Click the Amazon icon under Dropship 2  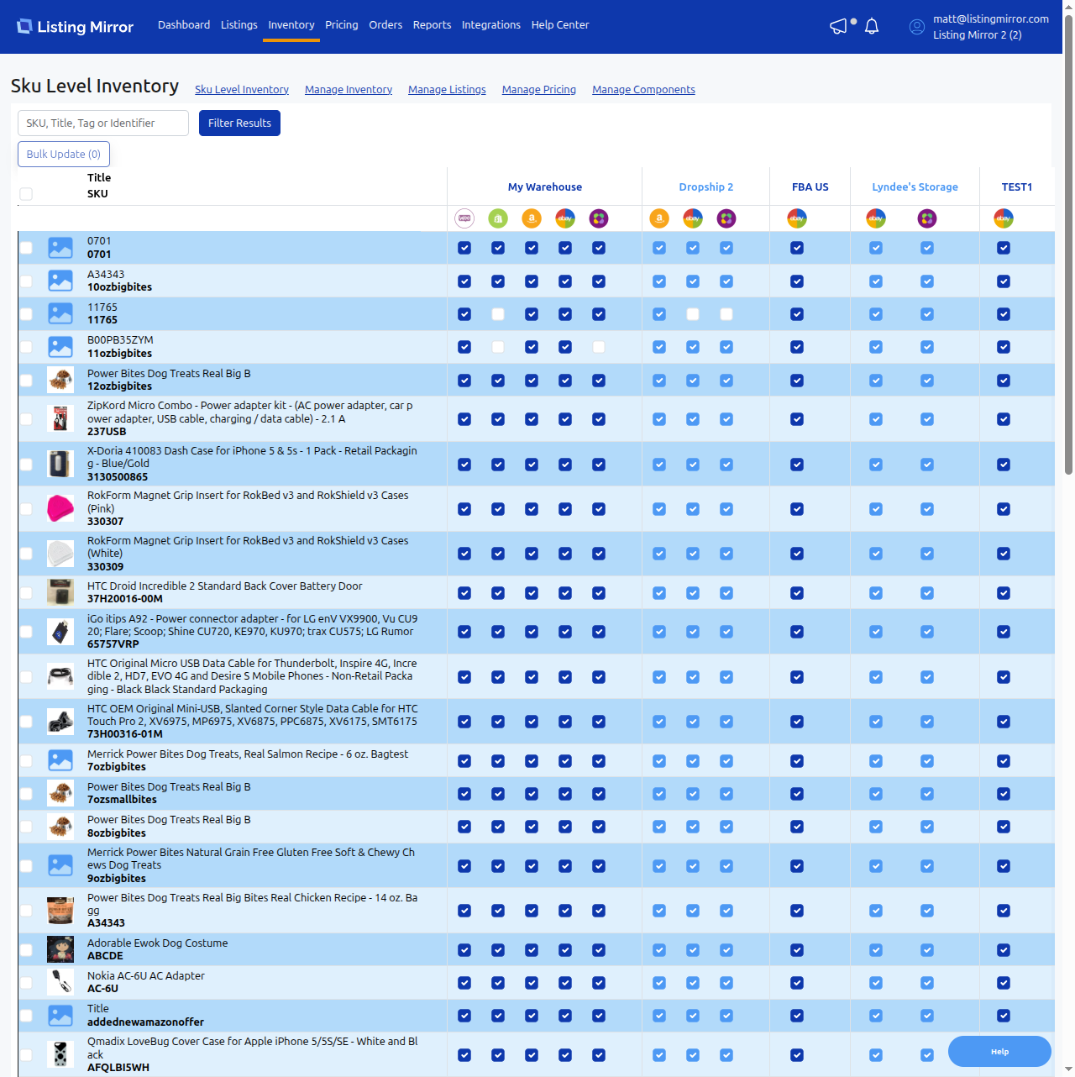coord(659,218)
